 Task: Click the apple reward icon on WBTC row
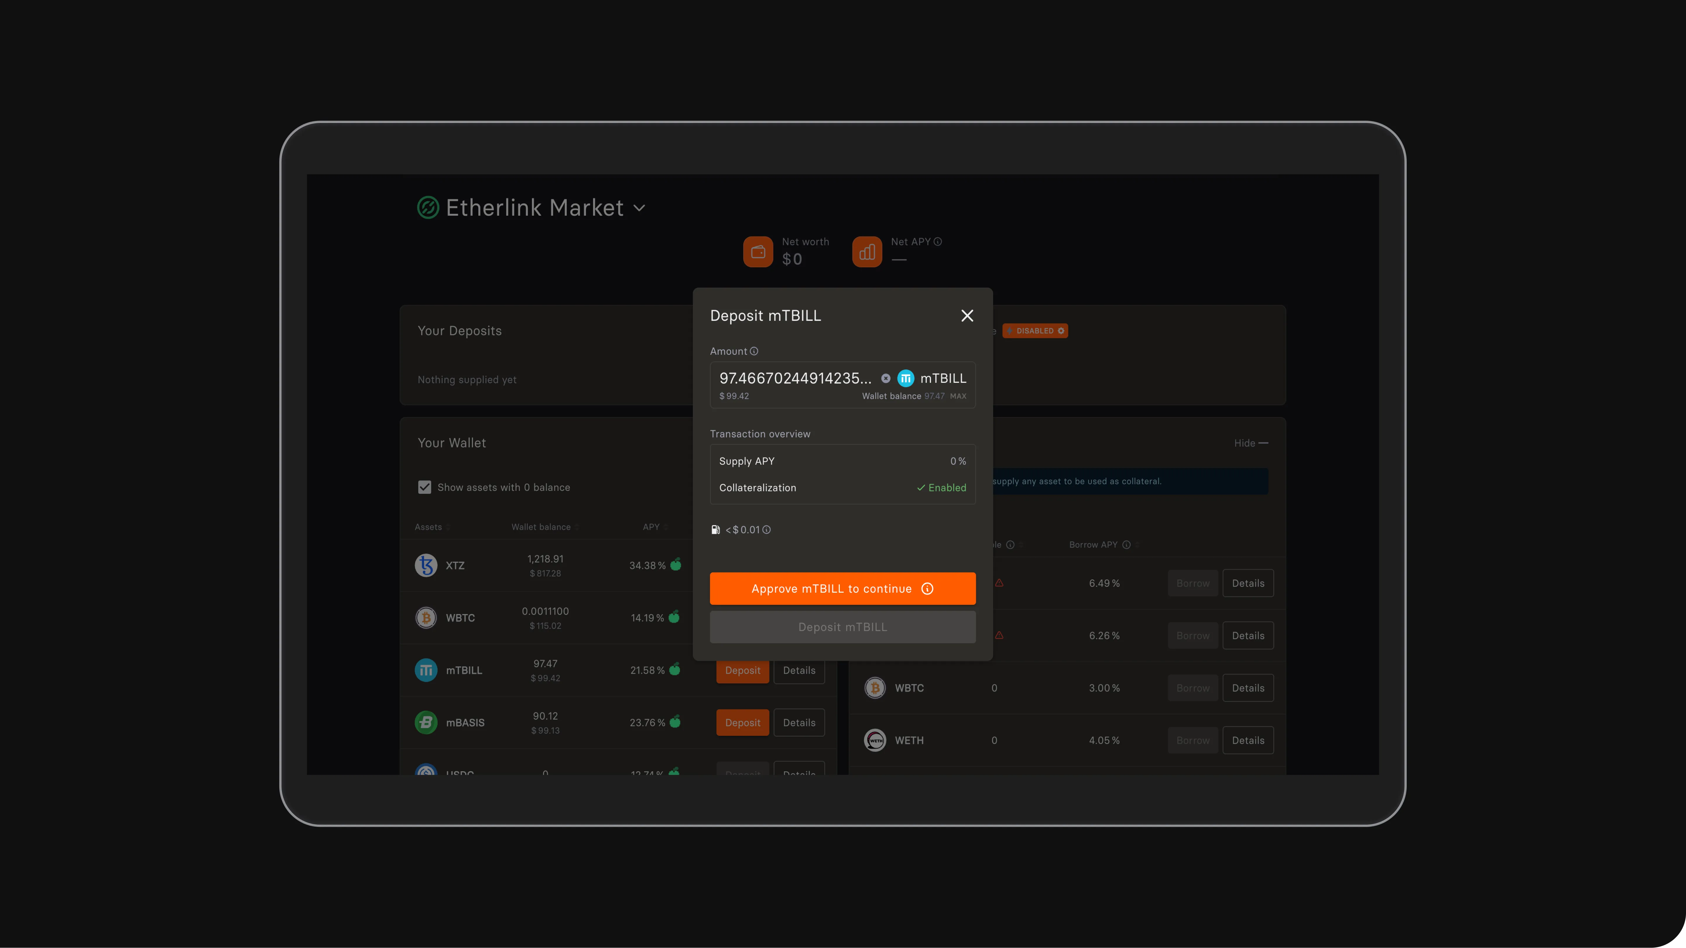(674, 616)
